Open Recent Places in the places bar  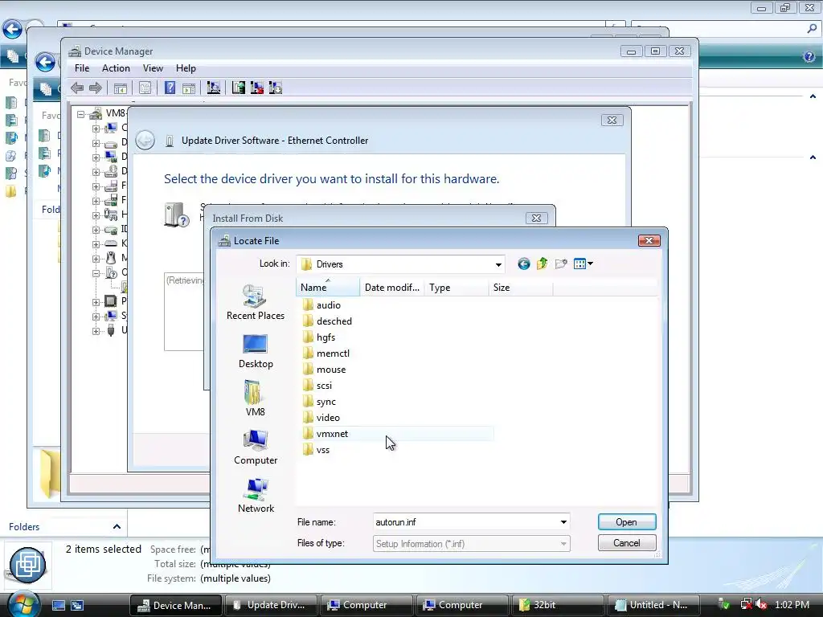point(256,302)
